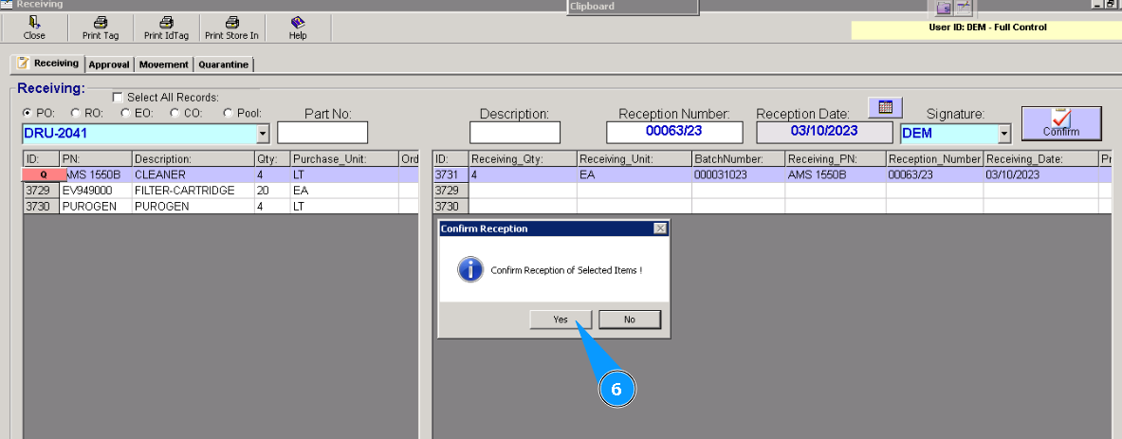The width and height of the screenshot is (1122, 439).
Task: Click the red Q quarantine marker cell
Action: (44, 174)
